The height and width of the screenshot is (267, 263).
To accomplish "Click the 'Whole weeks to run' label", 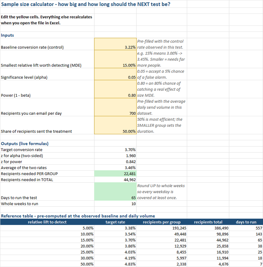I will [x=20, y=204].
